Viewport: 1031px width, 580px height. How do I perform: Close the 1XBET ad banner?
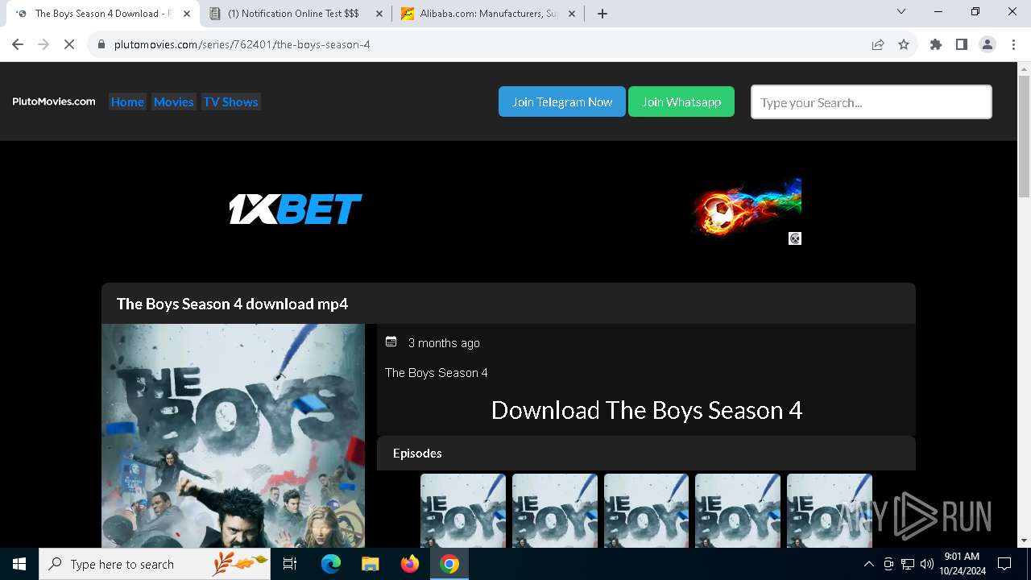[x=795, y=238]
